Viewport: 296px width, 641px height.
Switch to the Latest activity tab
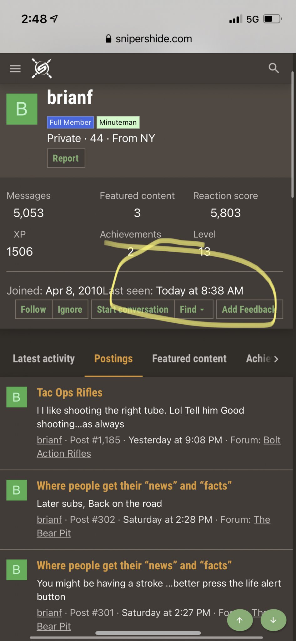click(44, 359)
